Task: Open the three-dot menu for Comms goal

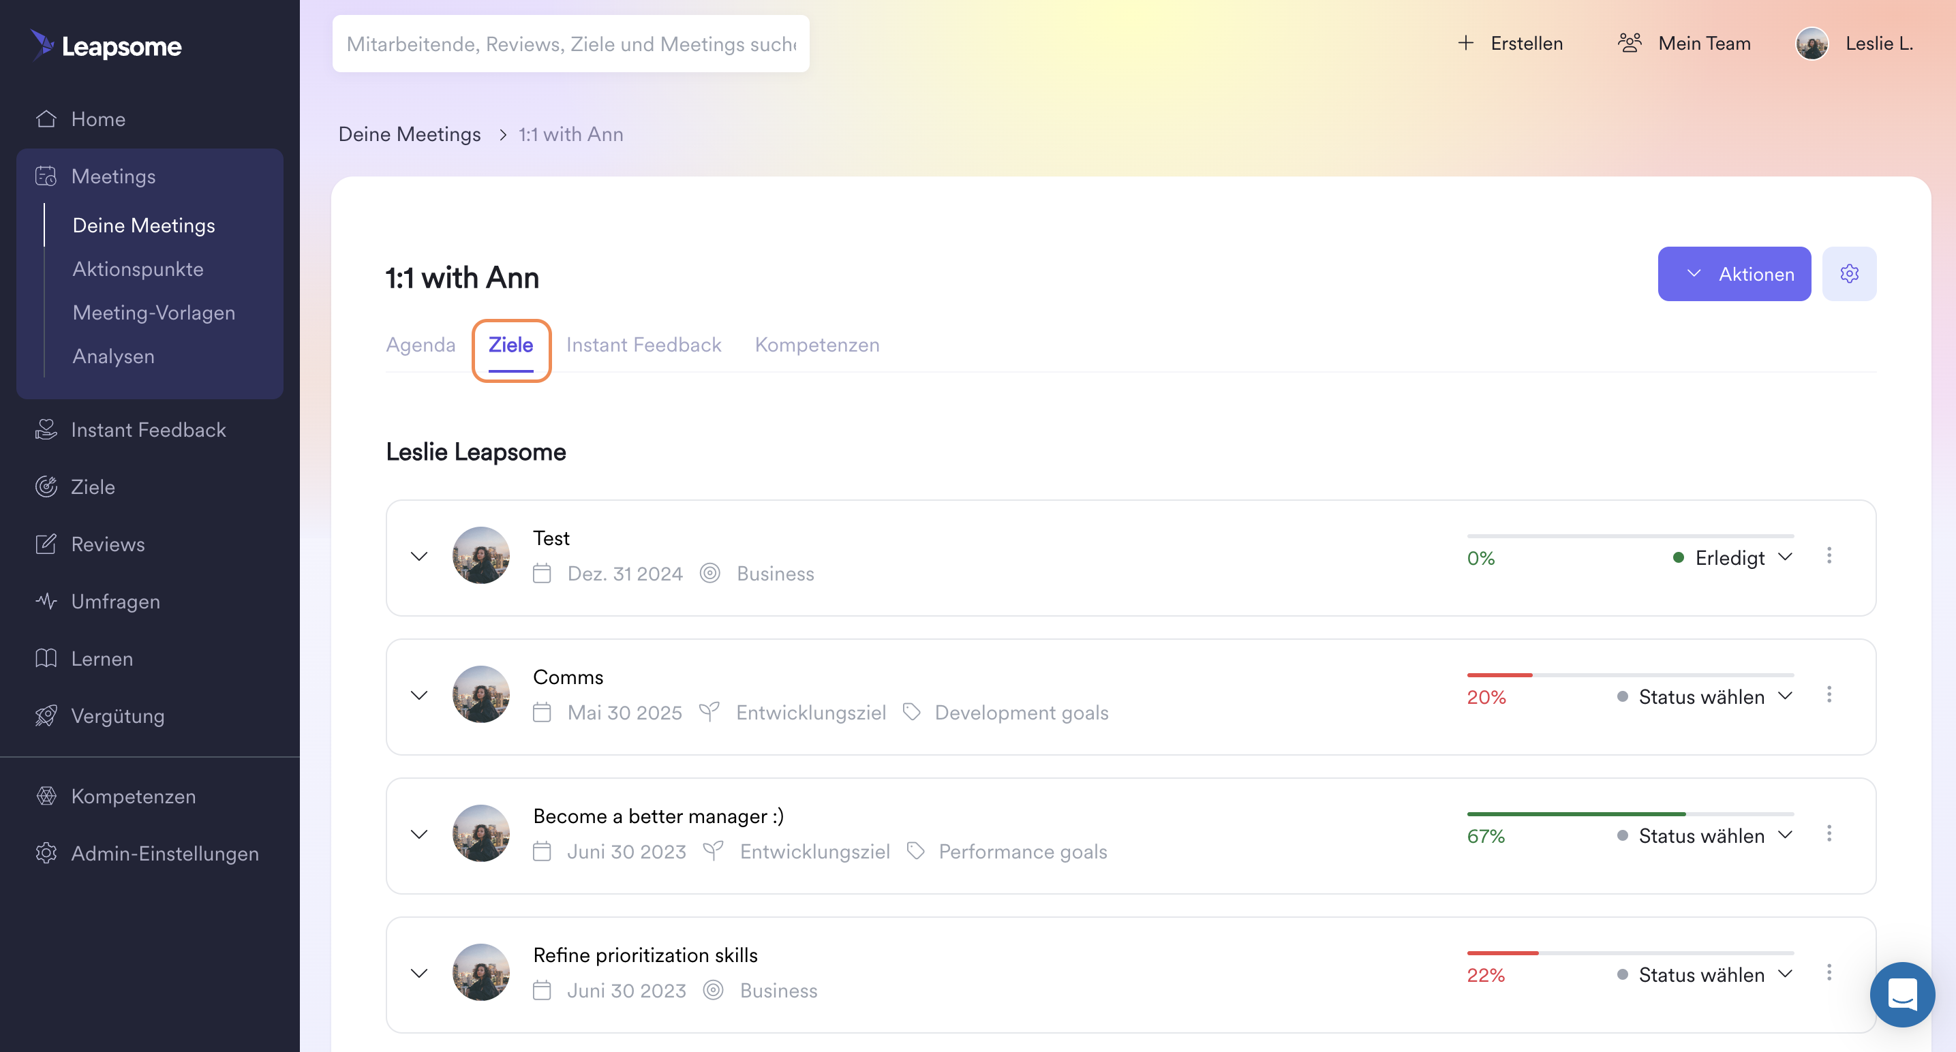Action: [1829, 694]
